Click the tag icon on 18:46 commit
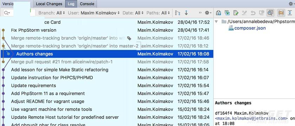Viewport: 295px width, 126px height. [x=129, y=38]
